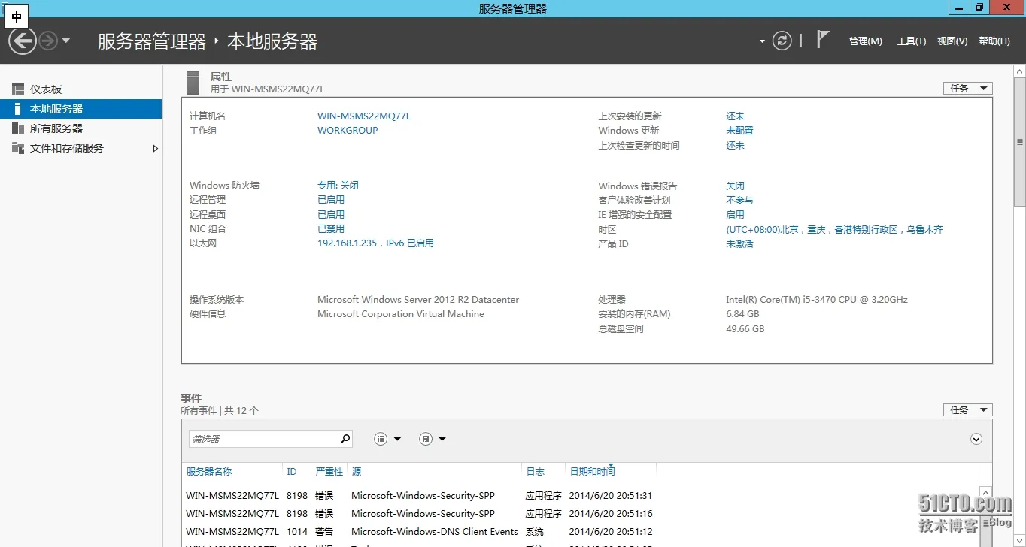The image size is (1026, 547).
Task: Click 关闭 beside Windows 错误报告
Action: click(x=735, y=186)
